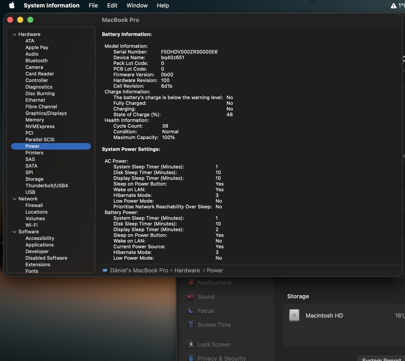
Task: Click Hardware in the path bar
Action: point(187,270)
